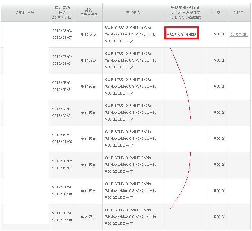This screenshot has height=231, width=252.
Task: Select 解約済み status in the 2014/06/20 row
Action: coord(89,217)
